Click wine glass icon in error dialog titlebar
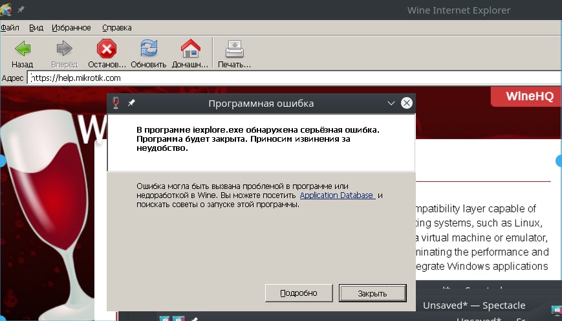This screenshot has height=321, width=562. click(x=116, y=103)
